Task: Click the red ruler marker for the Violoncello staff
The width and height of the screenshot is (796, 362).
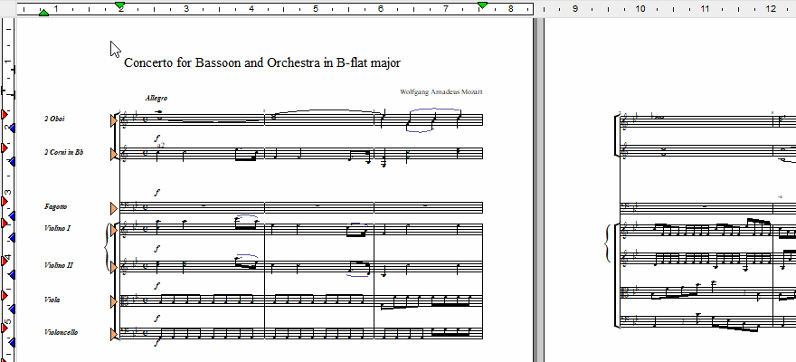Action: pyautogui.click(x=5, y=328)
